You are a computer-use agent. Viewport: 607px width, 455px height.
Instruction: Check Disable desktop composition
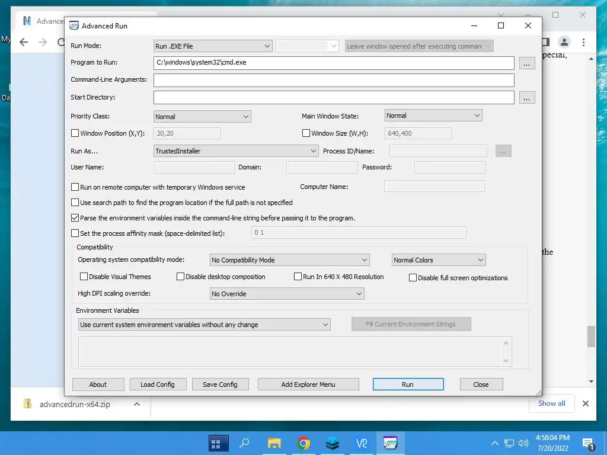[x=180, y=276]
